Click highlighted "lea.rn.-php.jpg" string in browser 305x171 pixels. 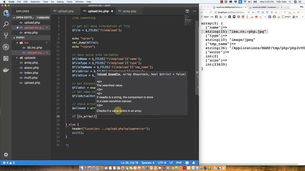248,32
